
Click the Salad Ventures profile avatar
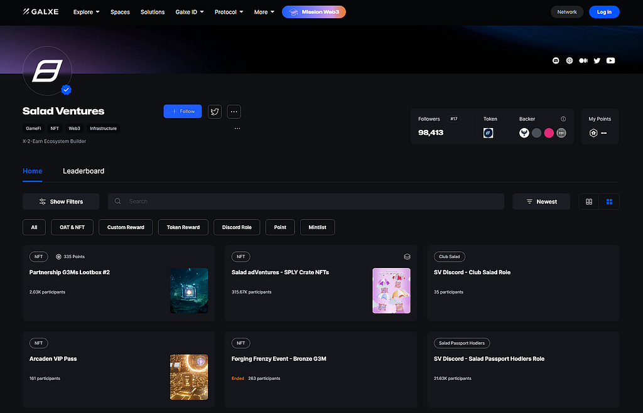pyautogui.click(x=47, y=71)
